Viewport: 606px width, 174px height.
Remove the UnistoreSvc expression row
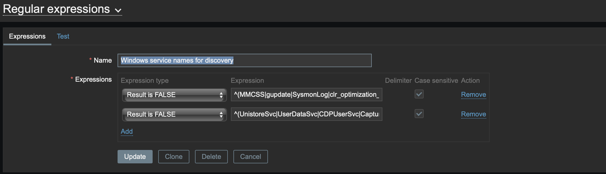[x=473, y=114]
